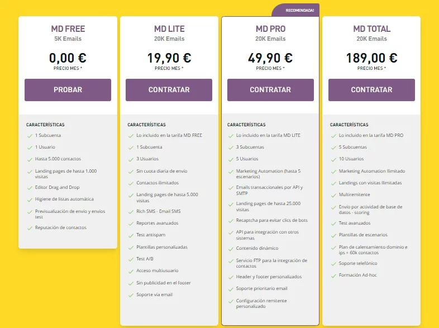439x328 pixels.
Task: Click the RECOMENDADA! badge tab
Action: pos(295,11)
